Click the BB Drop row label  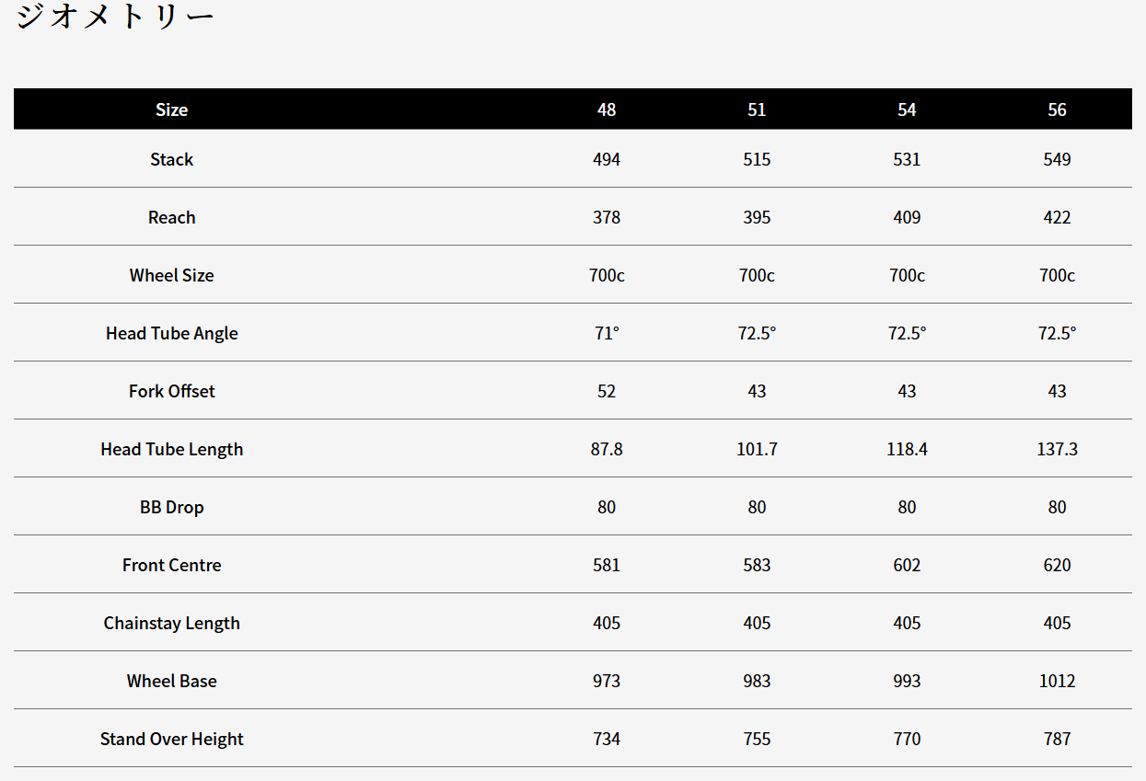(171, 507)
